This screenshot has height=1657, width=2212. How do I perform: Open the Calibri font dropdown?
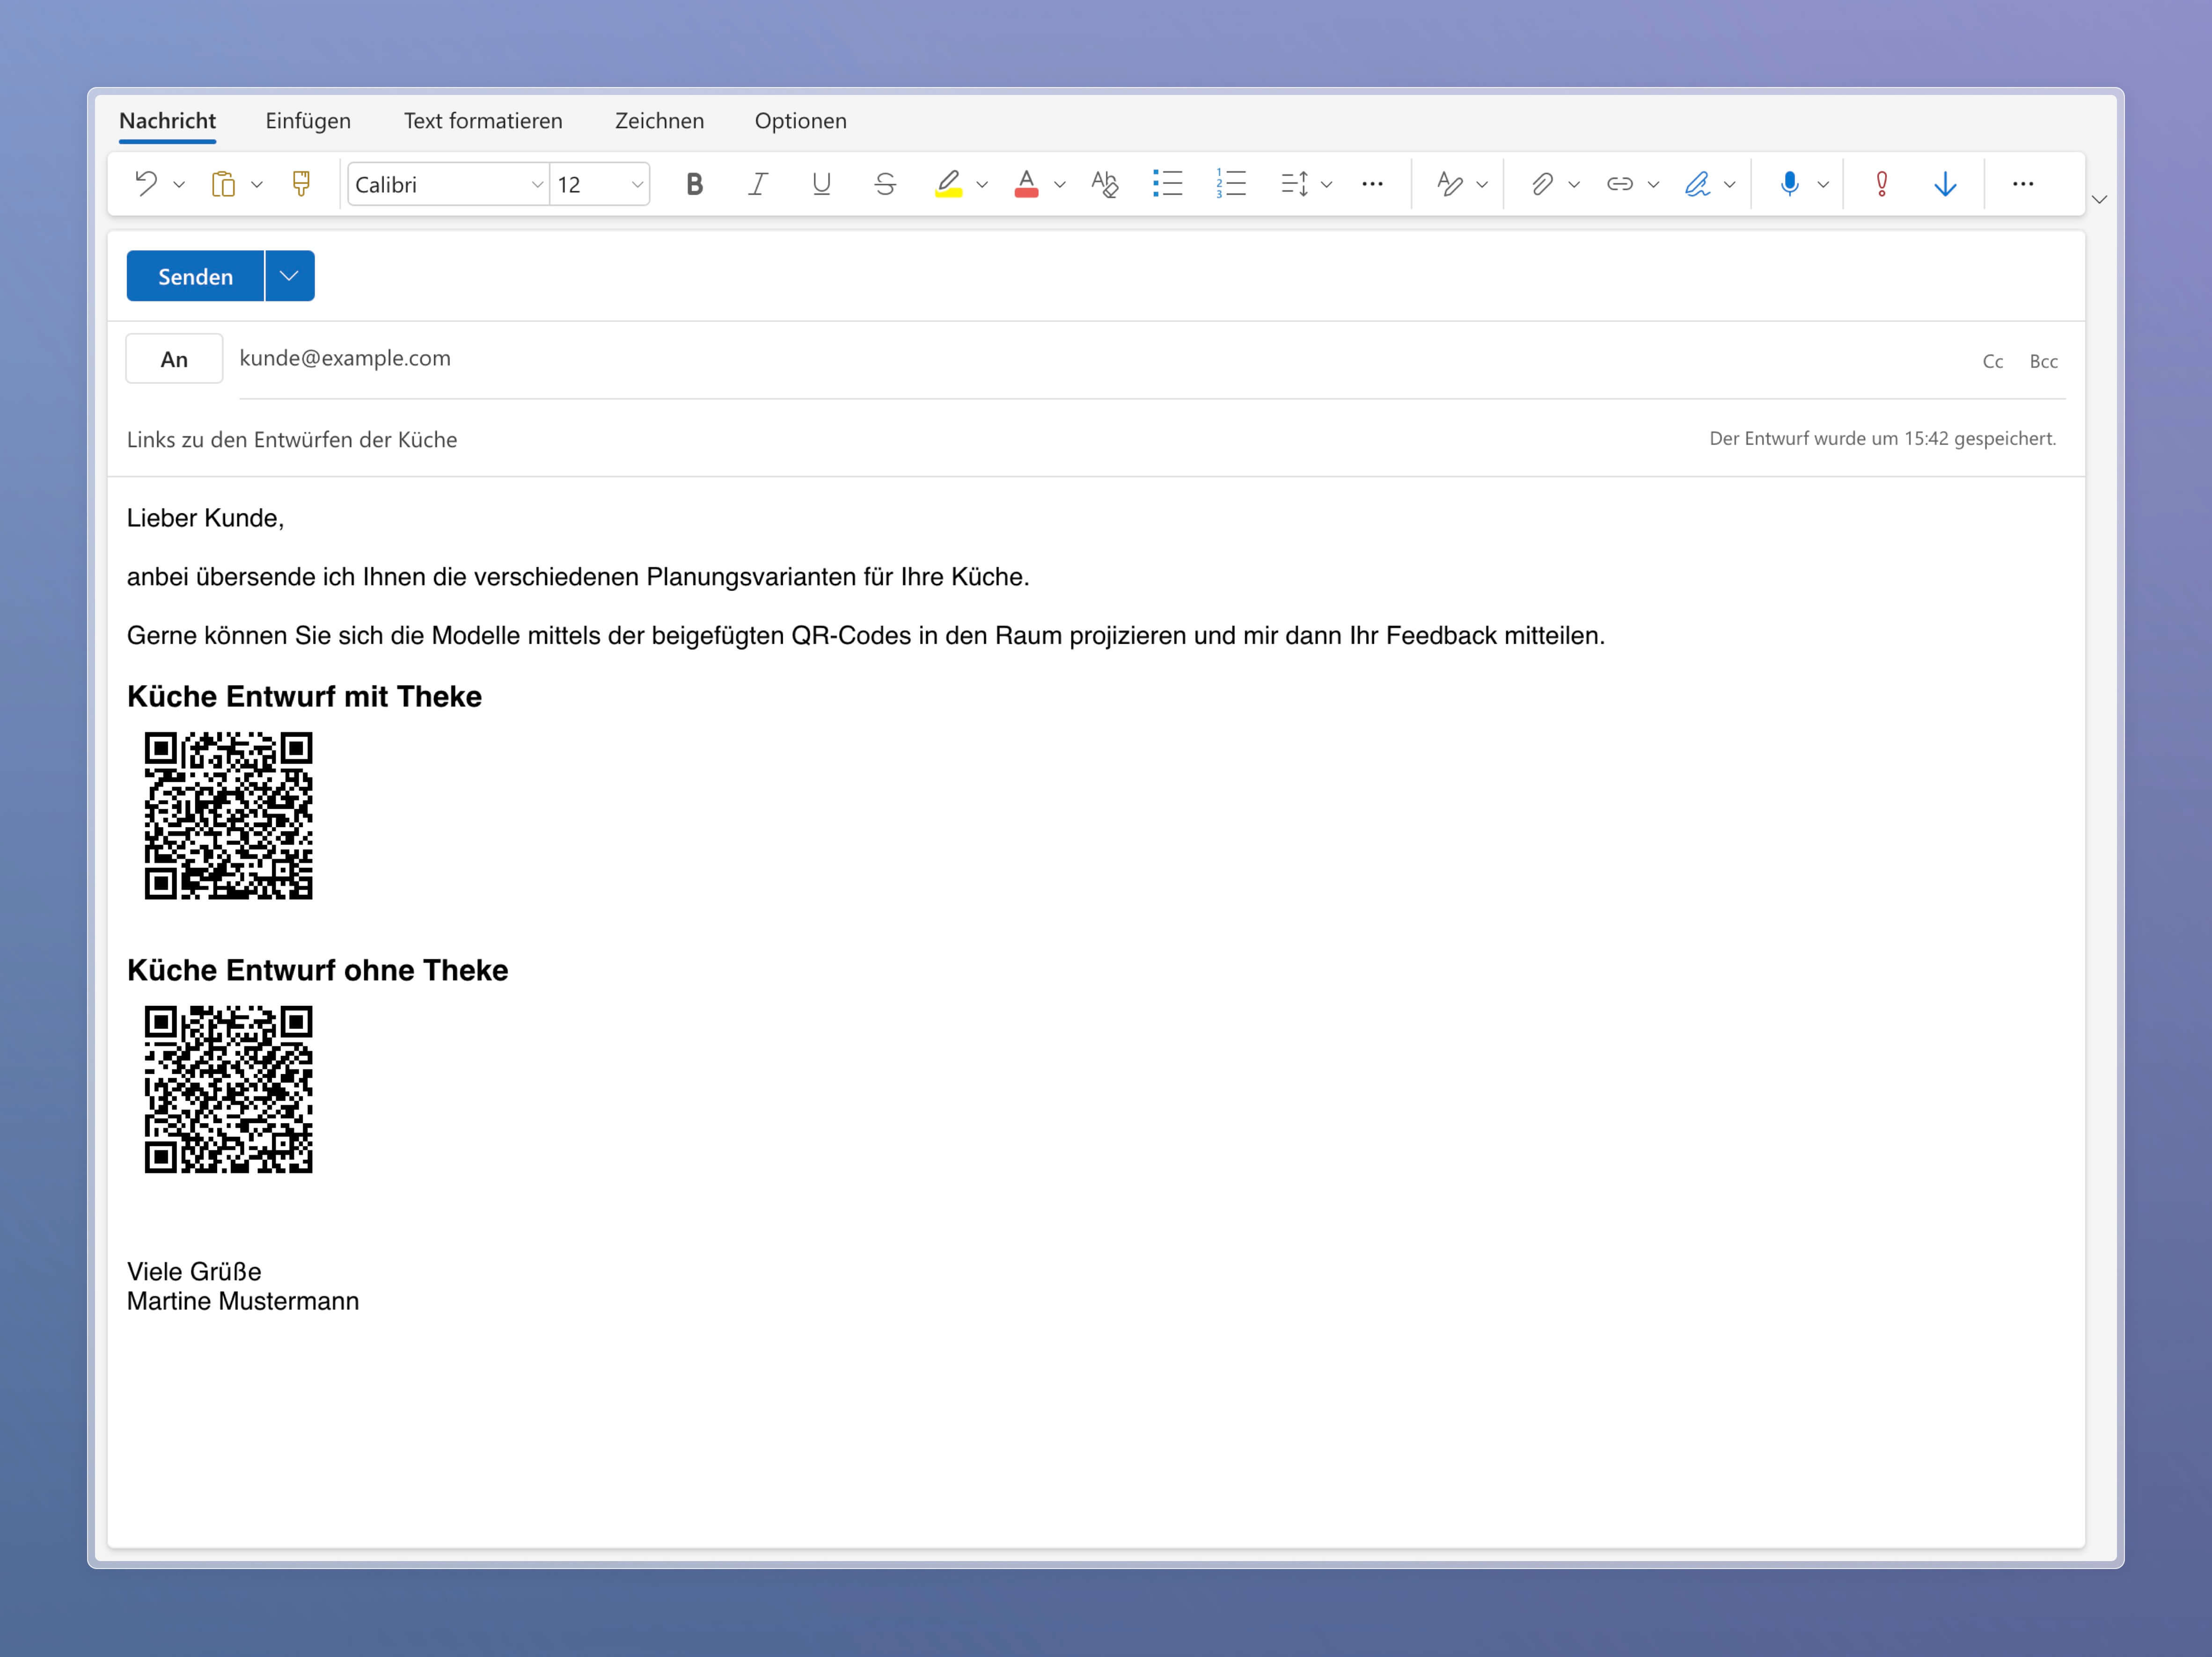pyautogui.click(x=536, y=185)
